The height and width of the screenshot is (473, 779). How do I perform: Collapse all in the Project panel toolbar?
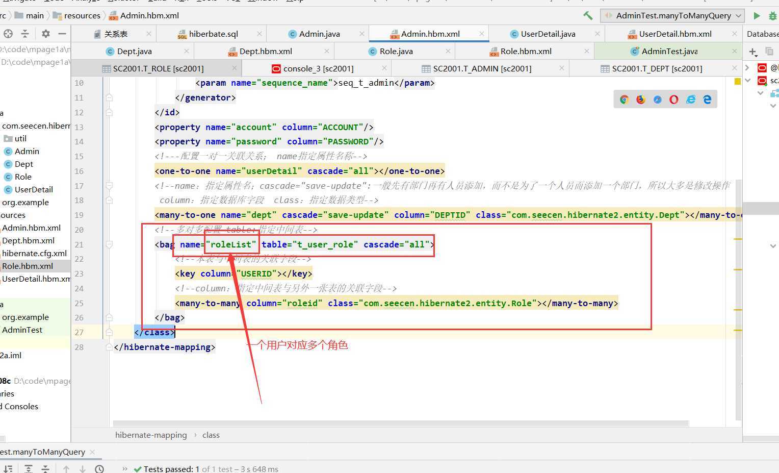point(24,34)
